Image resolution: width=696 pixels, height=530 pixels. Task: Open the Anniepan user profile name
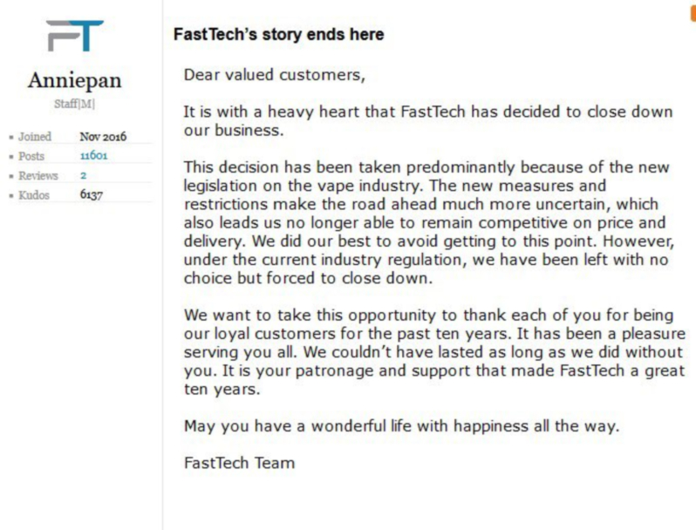pyautogui.click(x=75, y=81)
